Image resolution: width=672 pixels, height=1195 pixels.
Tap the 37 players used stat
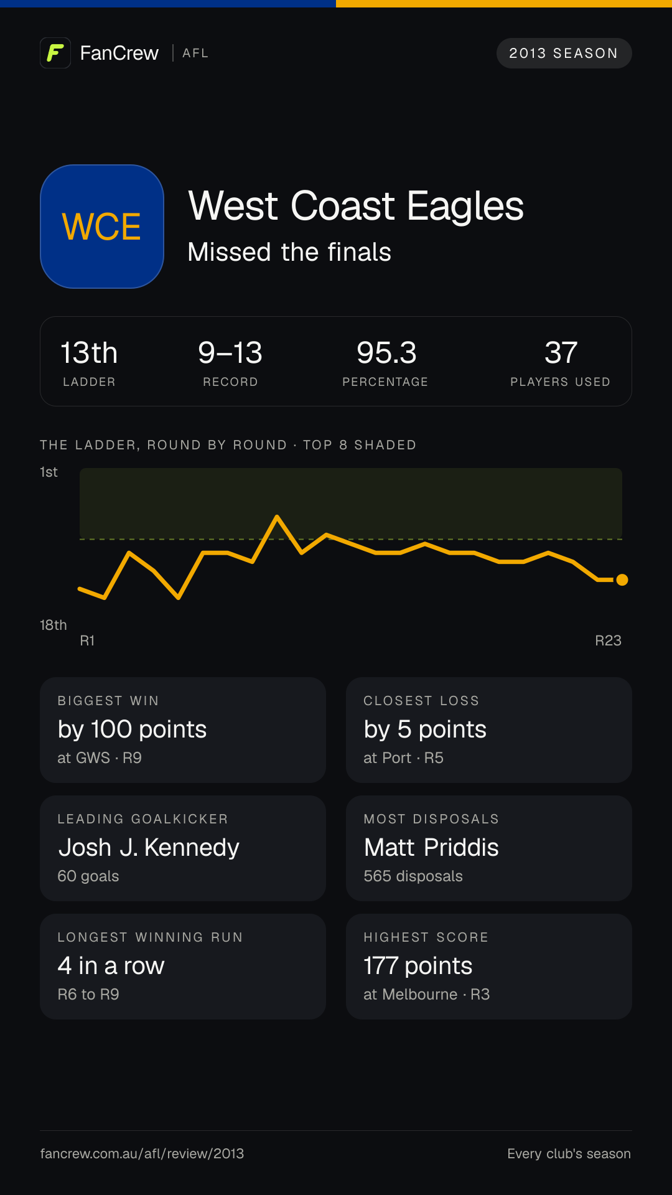(560, 362)
